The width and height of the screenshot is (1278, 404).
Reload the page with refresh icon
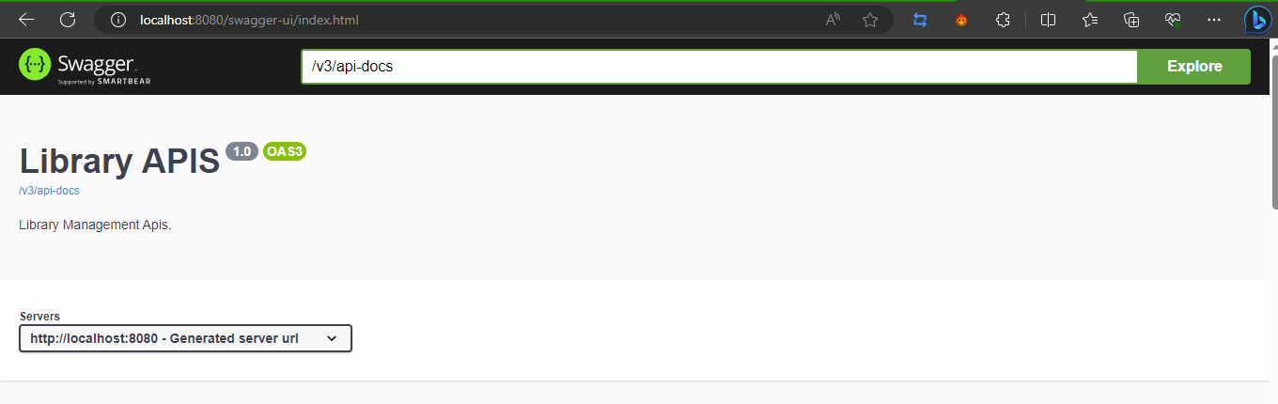68,19
